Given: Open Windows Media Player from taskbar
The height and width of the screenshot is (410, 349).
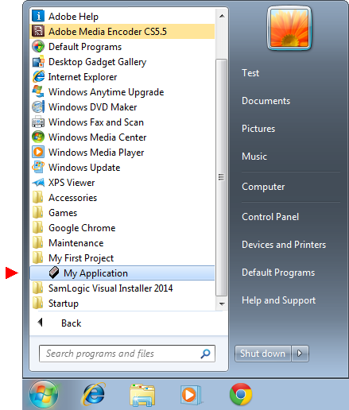Looking at the screenshot, I should (191, 395).
